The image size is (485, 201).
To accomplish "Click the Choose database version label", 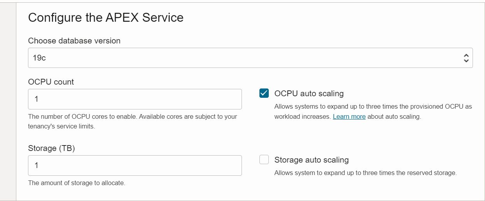I will pyautogui.click(x=74, y=41).
